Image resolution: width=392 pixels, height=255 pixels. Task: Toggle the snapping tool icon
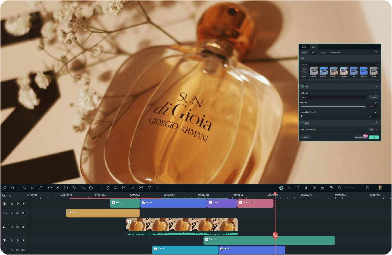point(323,188)
